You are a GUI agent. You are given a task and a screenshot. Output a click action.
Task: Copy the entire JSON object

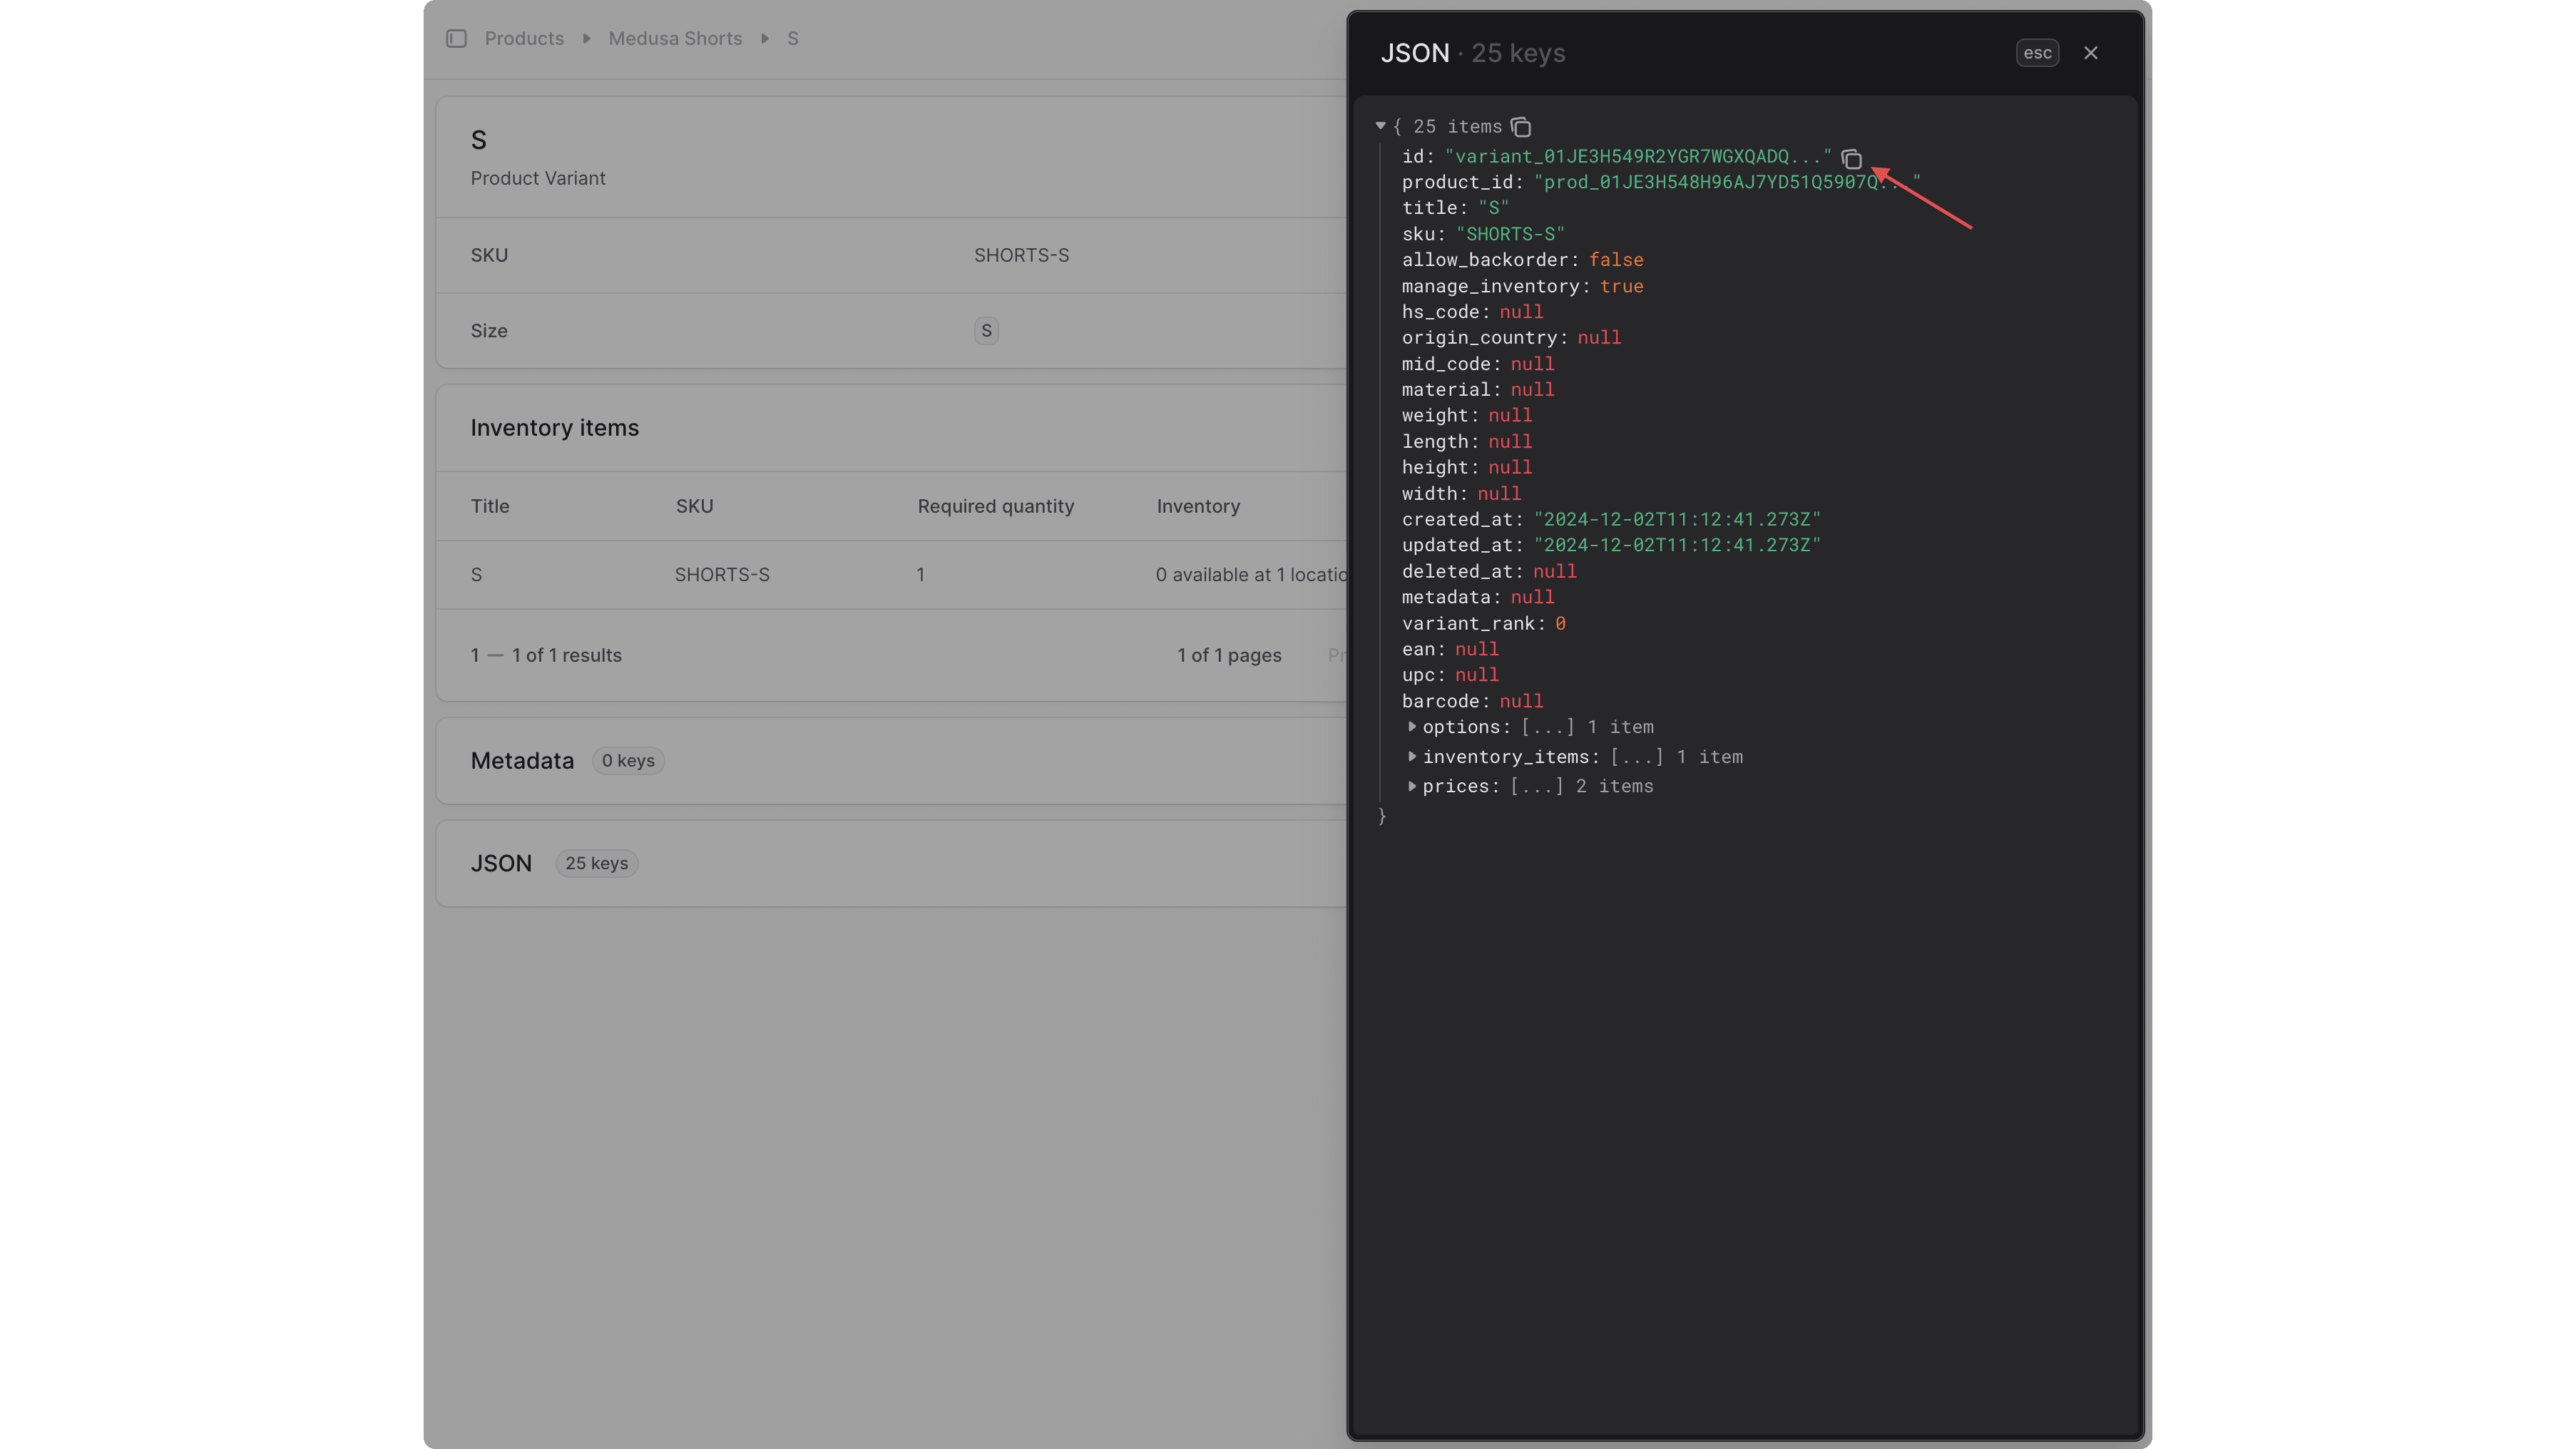pos(1521,127)
